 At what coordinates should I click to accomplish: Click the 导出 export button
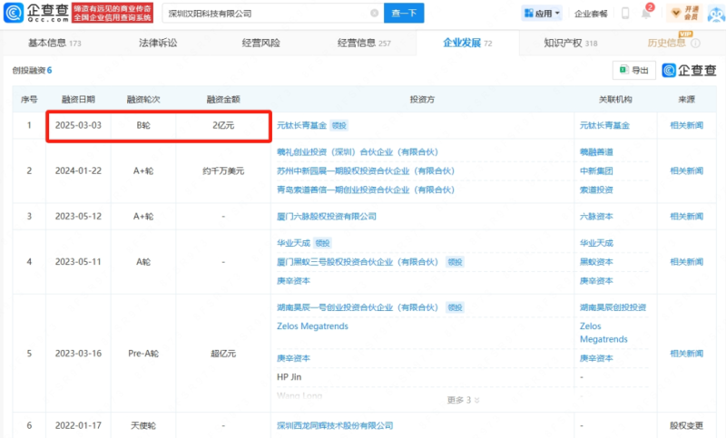pos(633,70)
